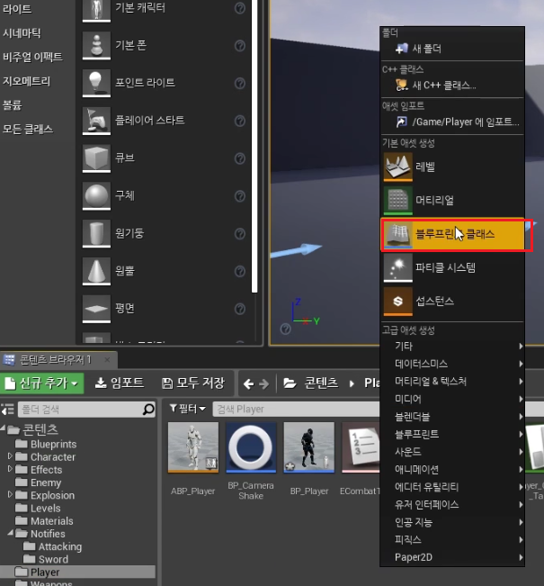Expand the Character folder arrow
Image resolution: width=544 pixels, height=586 pixels.
pyautogui.click(x=10, y=456)
